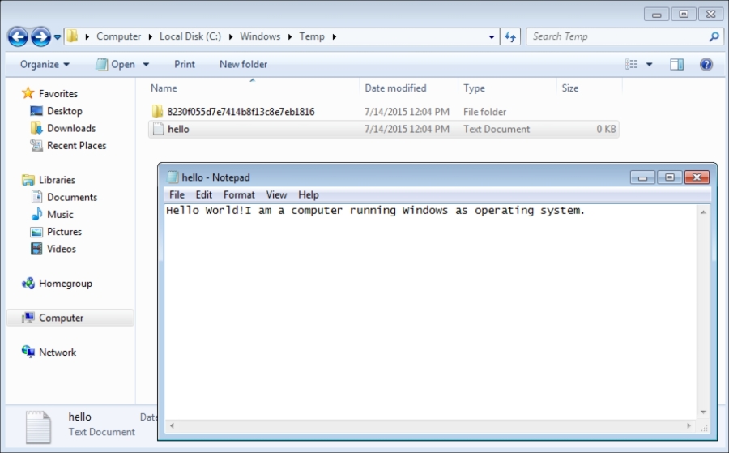
Task: Open the view options dropdown arrow
Action: pos(650,65)
